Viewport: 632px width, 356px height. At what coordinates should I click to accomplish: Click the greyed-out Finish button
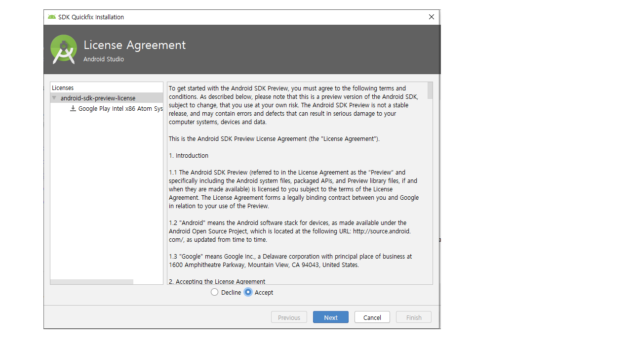click(413, 317)
